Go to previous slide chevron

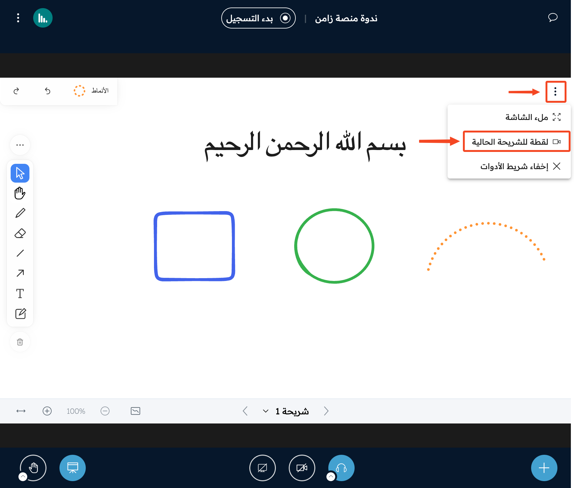click(x=245, y=411)
